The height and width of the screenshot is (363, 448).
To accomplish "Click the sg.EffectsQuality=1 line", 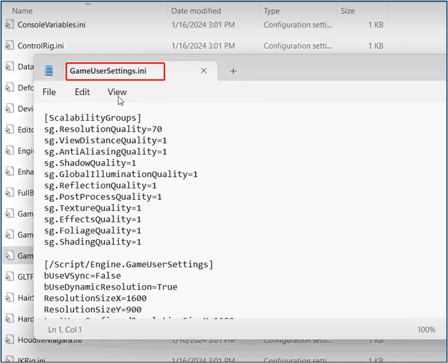I will point(93,219).
